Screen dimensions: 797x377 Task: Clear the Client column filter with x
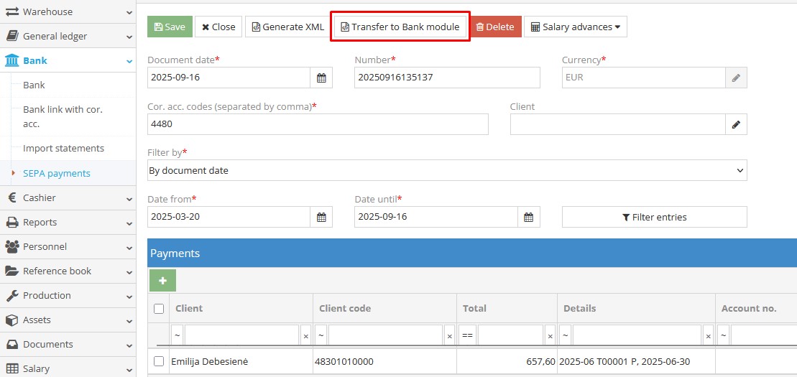point(305,335)
